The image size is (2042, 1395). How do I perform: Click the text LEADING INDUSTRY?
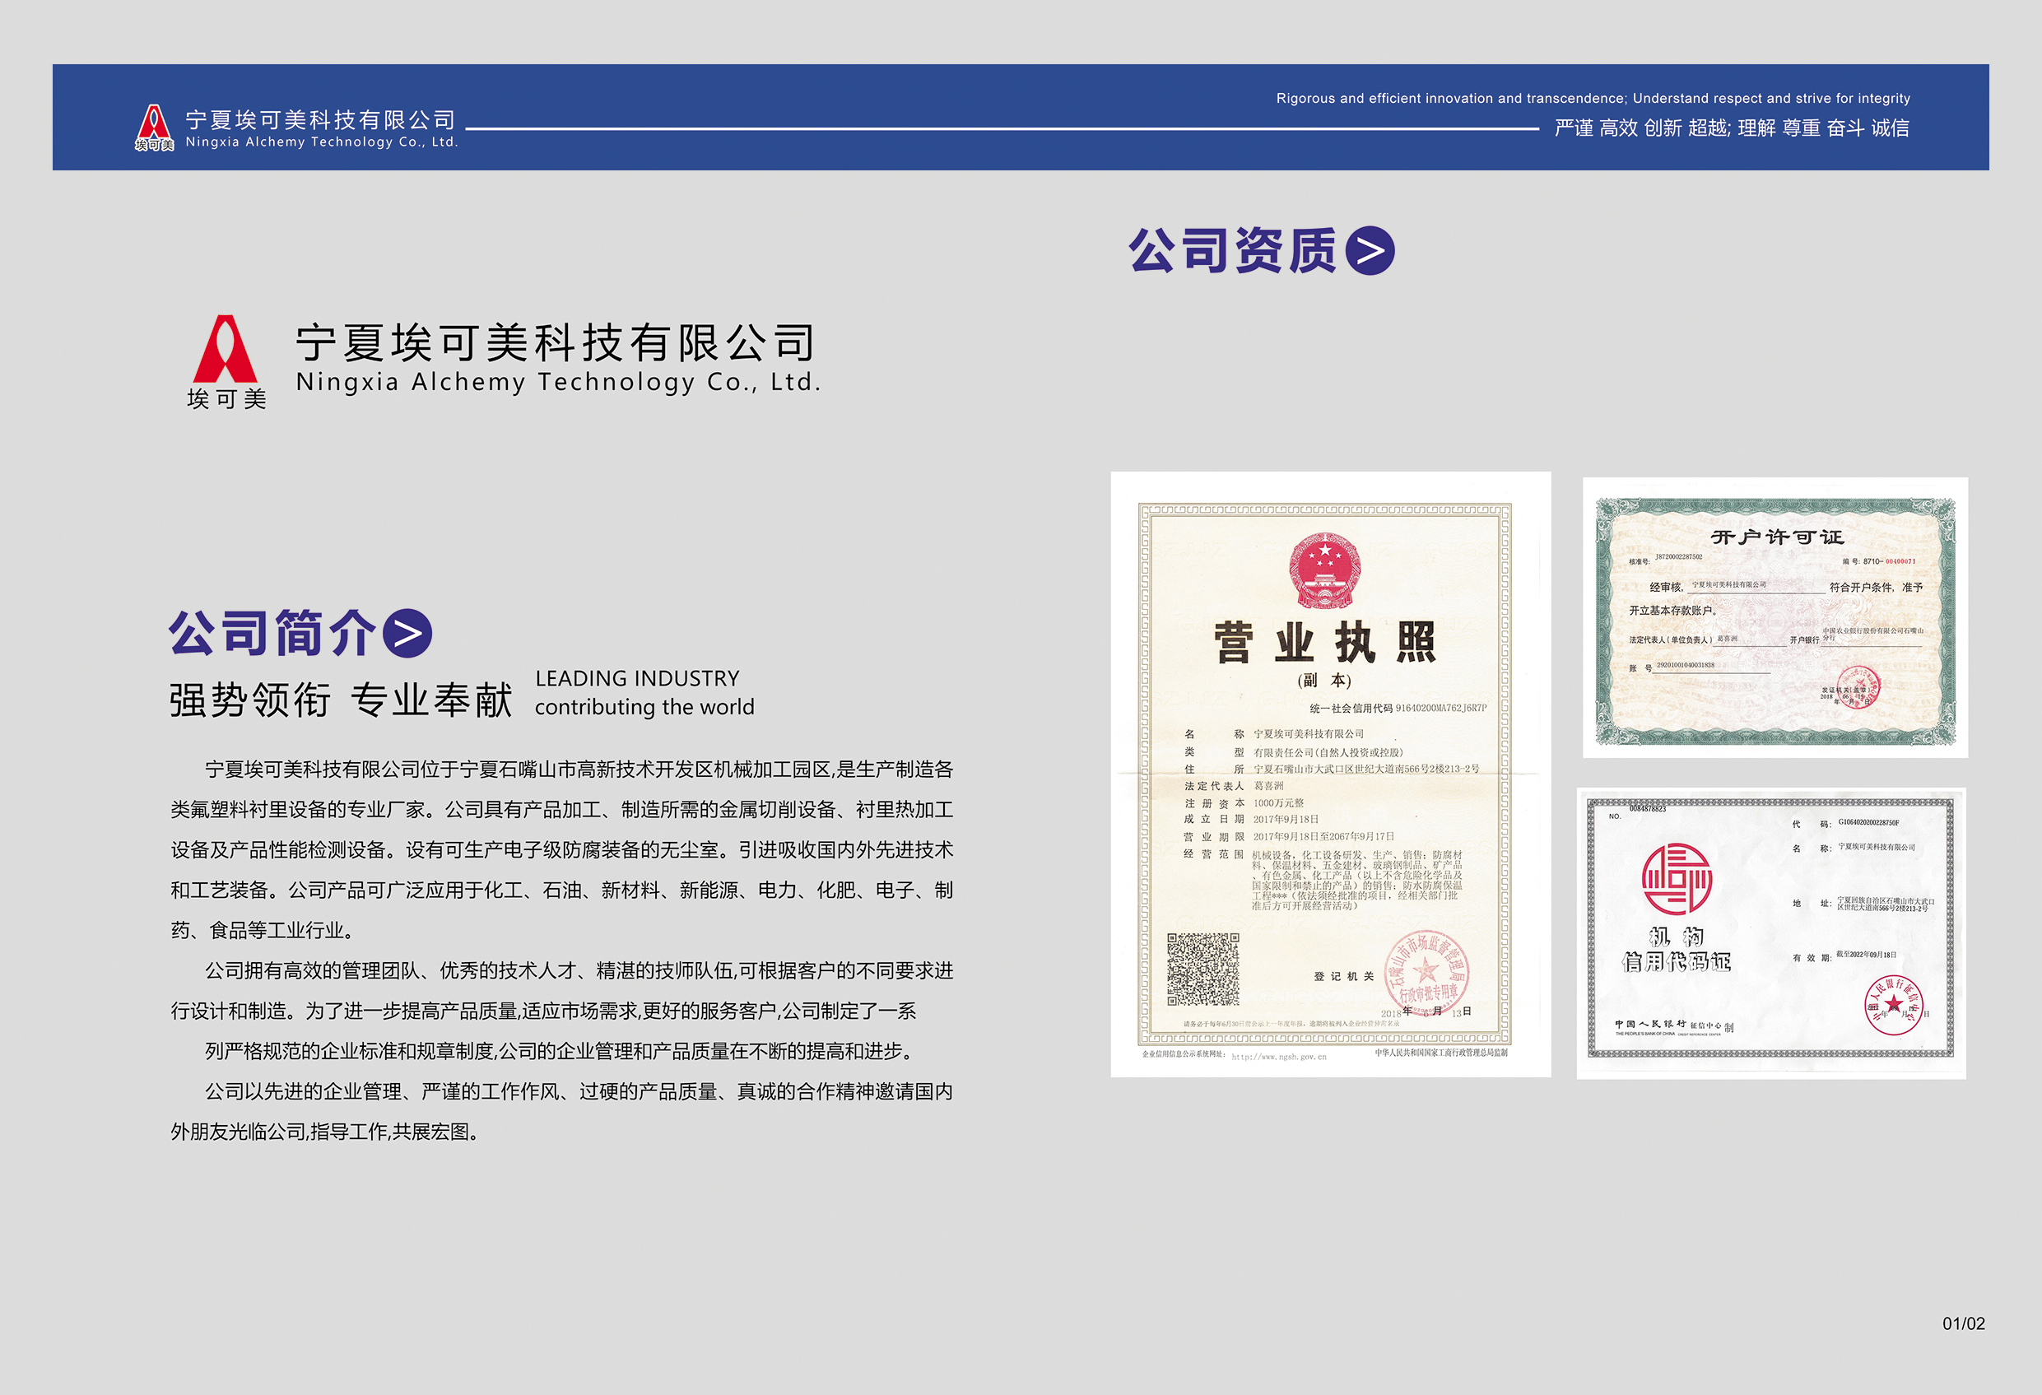(637, 678)
